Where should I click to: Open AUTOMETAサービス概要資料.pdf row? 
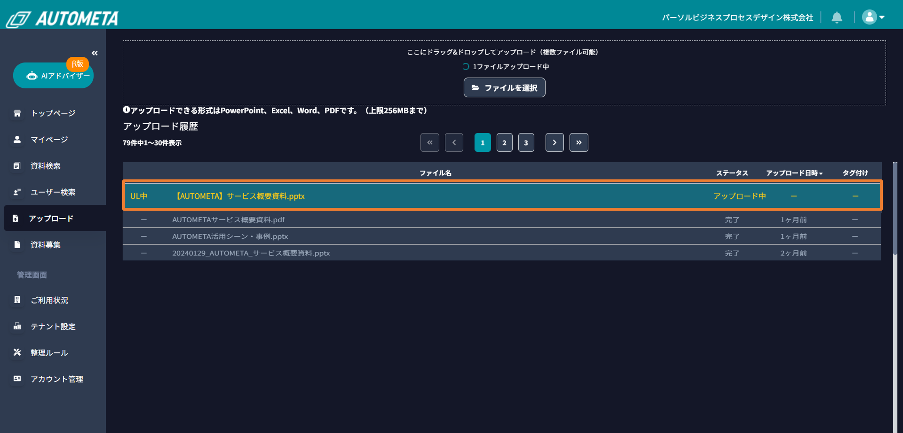click(x=502, y=220)
